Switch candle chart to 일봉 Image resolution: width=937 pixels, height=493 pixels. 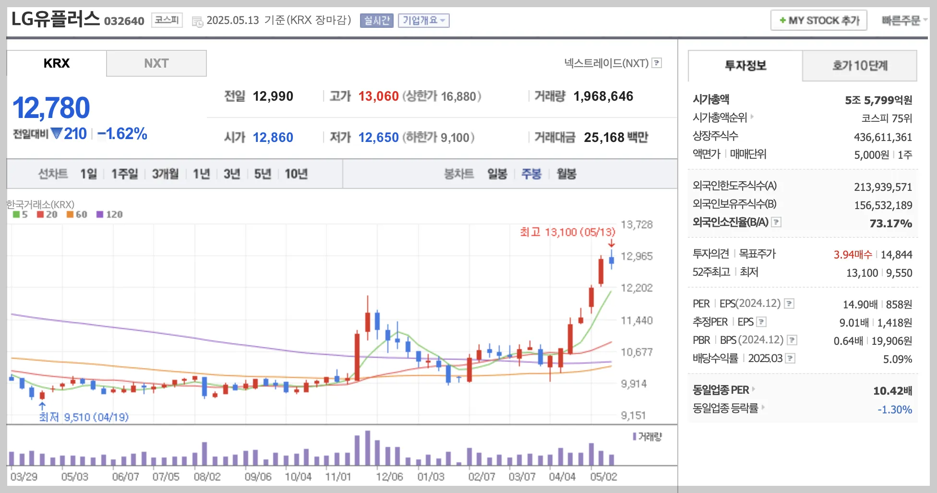[497, 174]
